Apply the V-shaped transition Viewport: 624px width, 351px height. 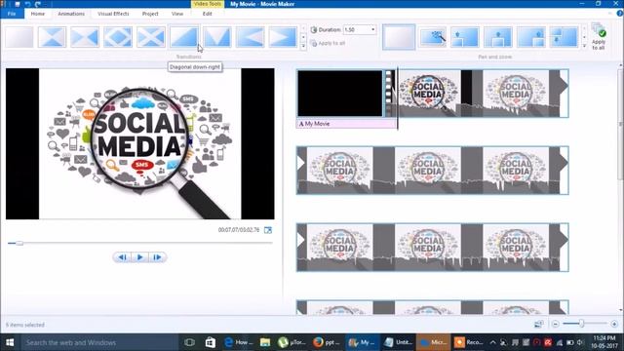216,37
